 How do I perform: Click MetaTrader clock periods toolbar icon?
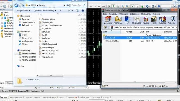[147, 6]
